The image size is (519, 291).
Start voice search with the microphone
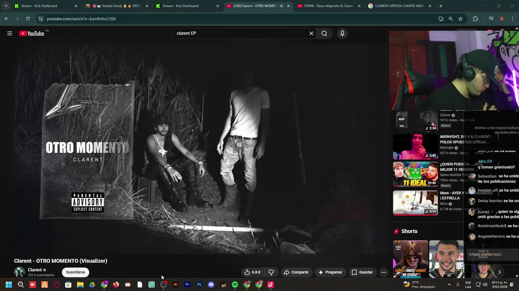coord(342,34)
